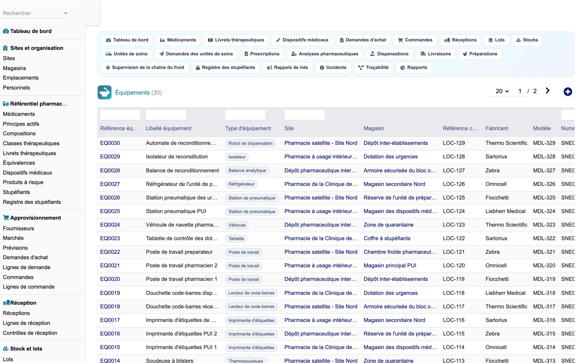The height and width of the screenshot is (363, 587).
Task: Open Principes actifs in the sidebar
Action: click(x=21, y=124)
